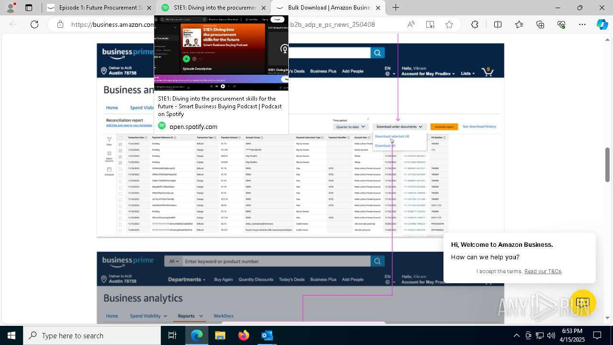Choose Download selected (4) option
This screenshot has width=613, height=345.
click(392, 137)
